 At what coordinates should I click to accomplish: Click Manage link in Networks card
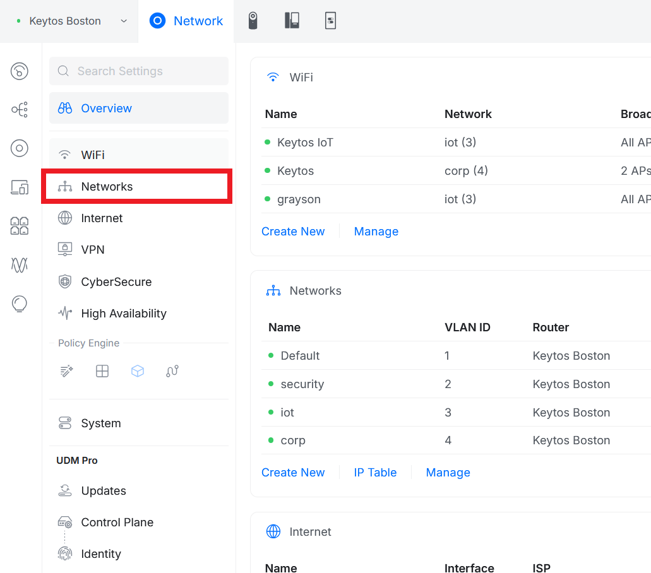click(448, 472)
